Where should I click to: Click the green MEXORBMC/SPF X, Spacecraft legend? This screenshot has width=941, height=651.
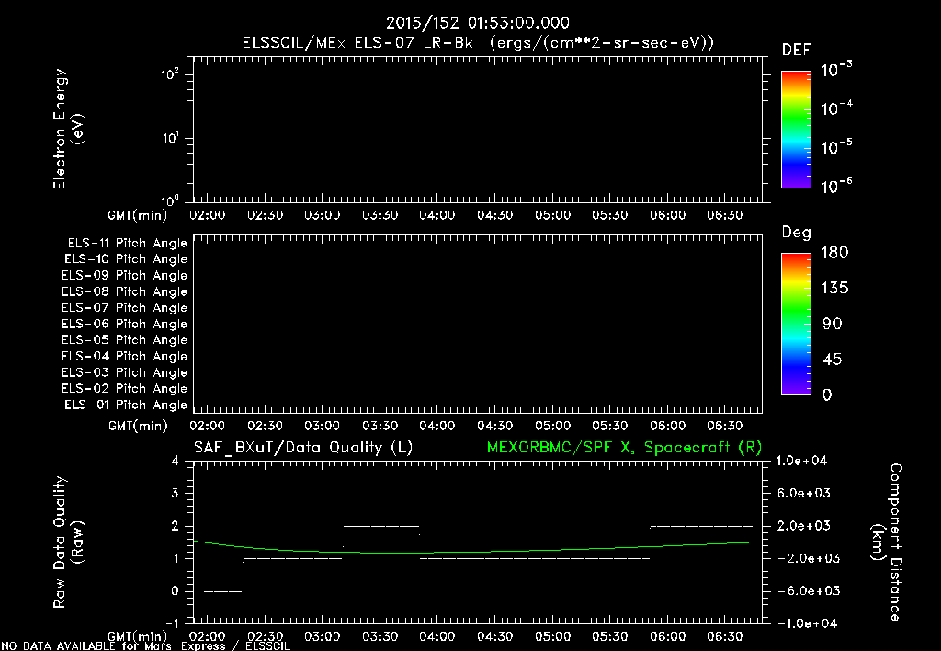click(624, 448)
